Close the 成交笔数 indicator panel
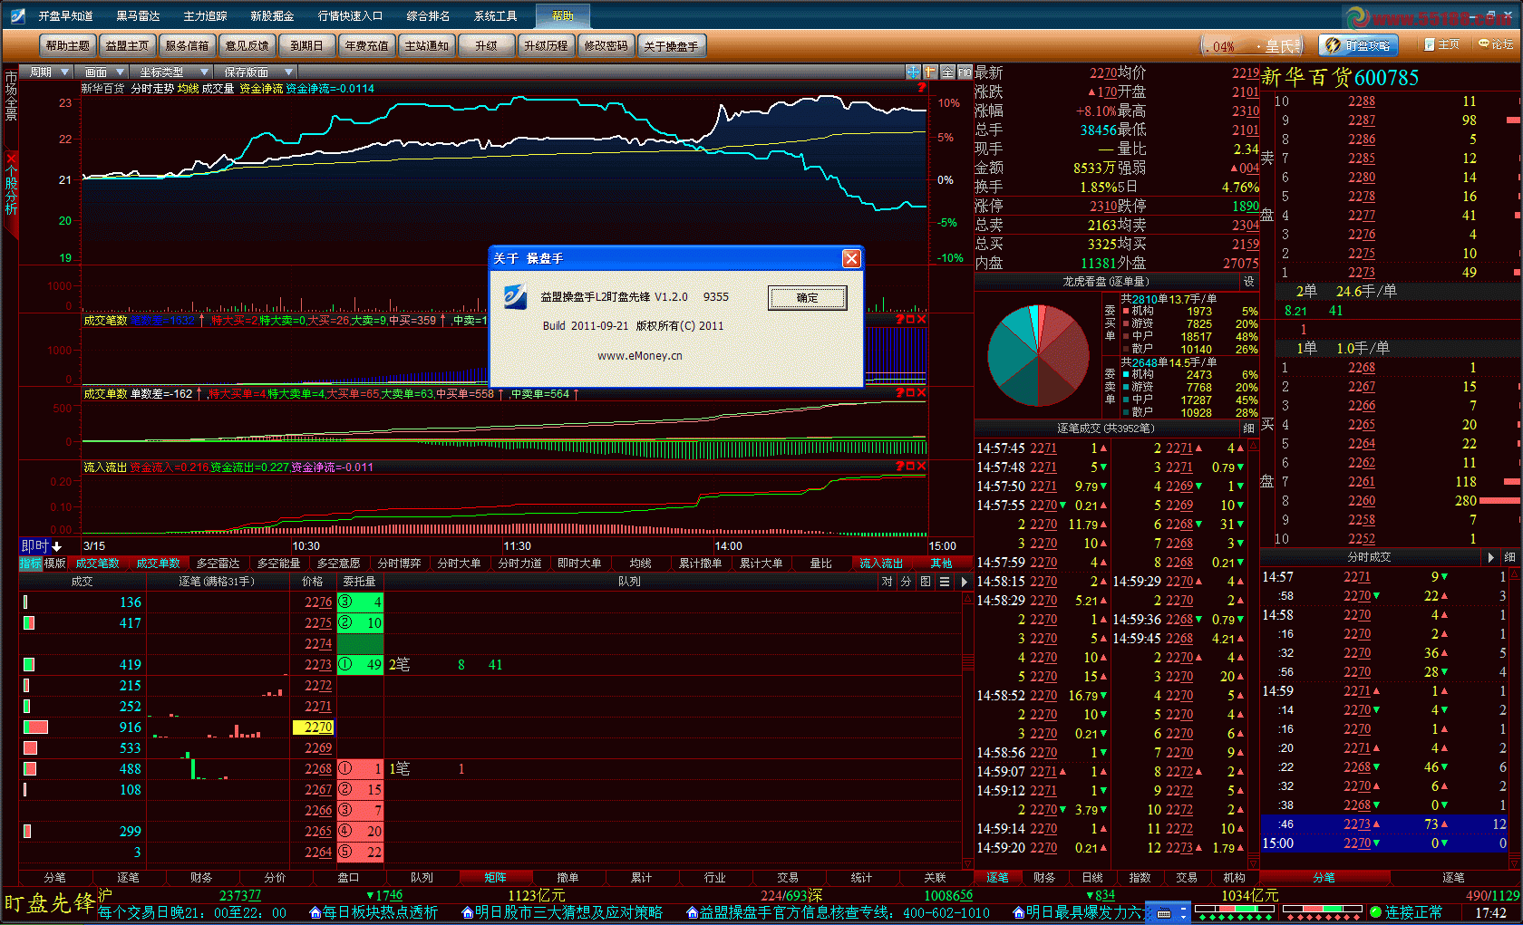The height and width of the screenshot is (925, 1523). [x=922, y=319]
